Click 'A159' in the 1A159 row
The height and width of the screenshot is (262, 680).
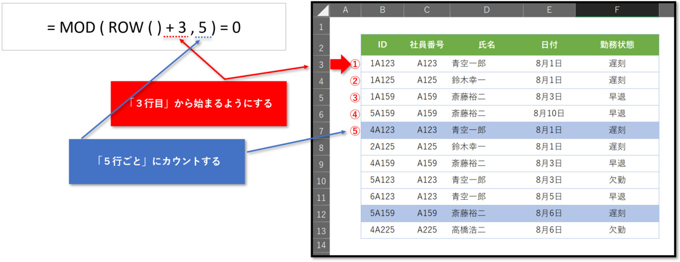(427, 97)
